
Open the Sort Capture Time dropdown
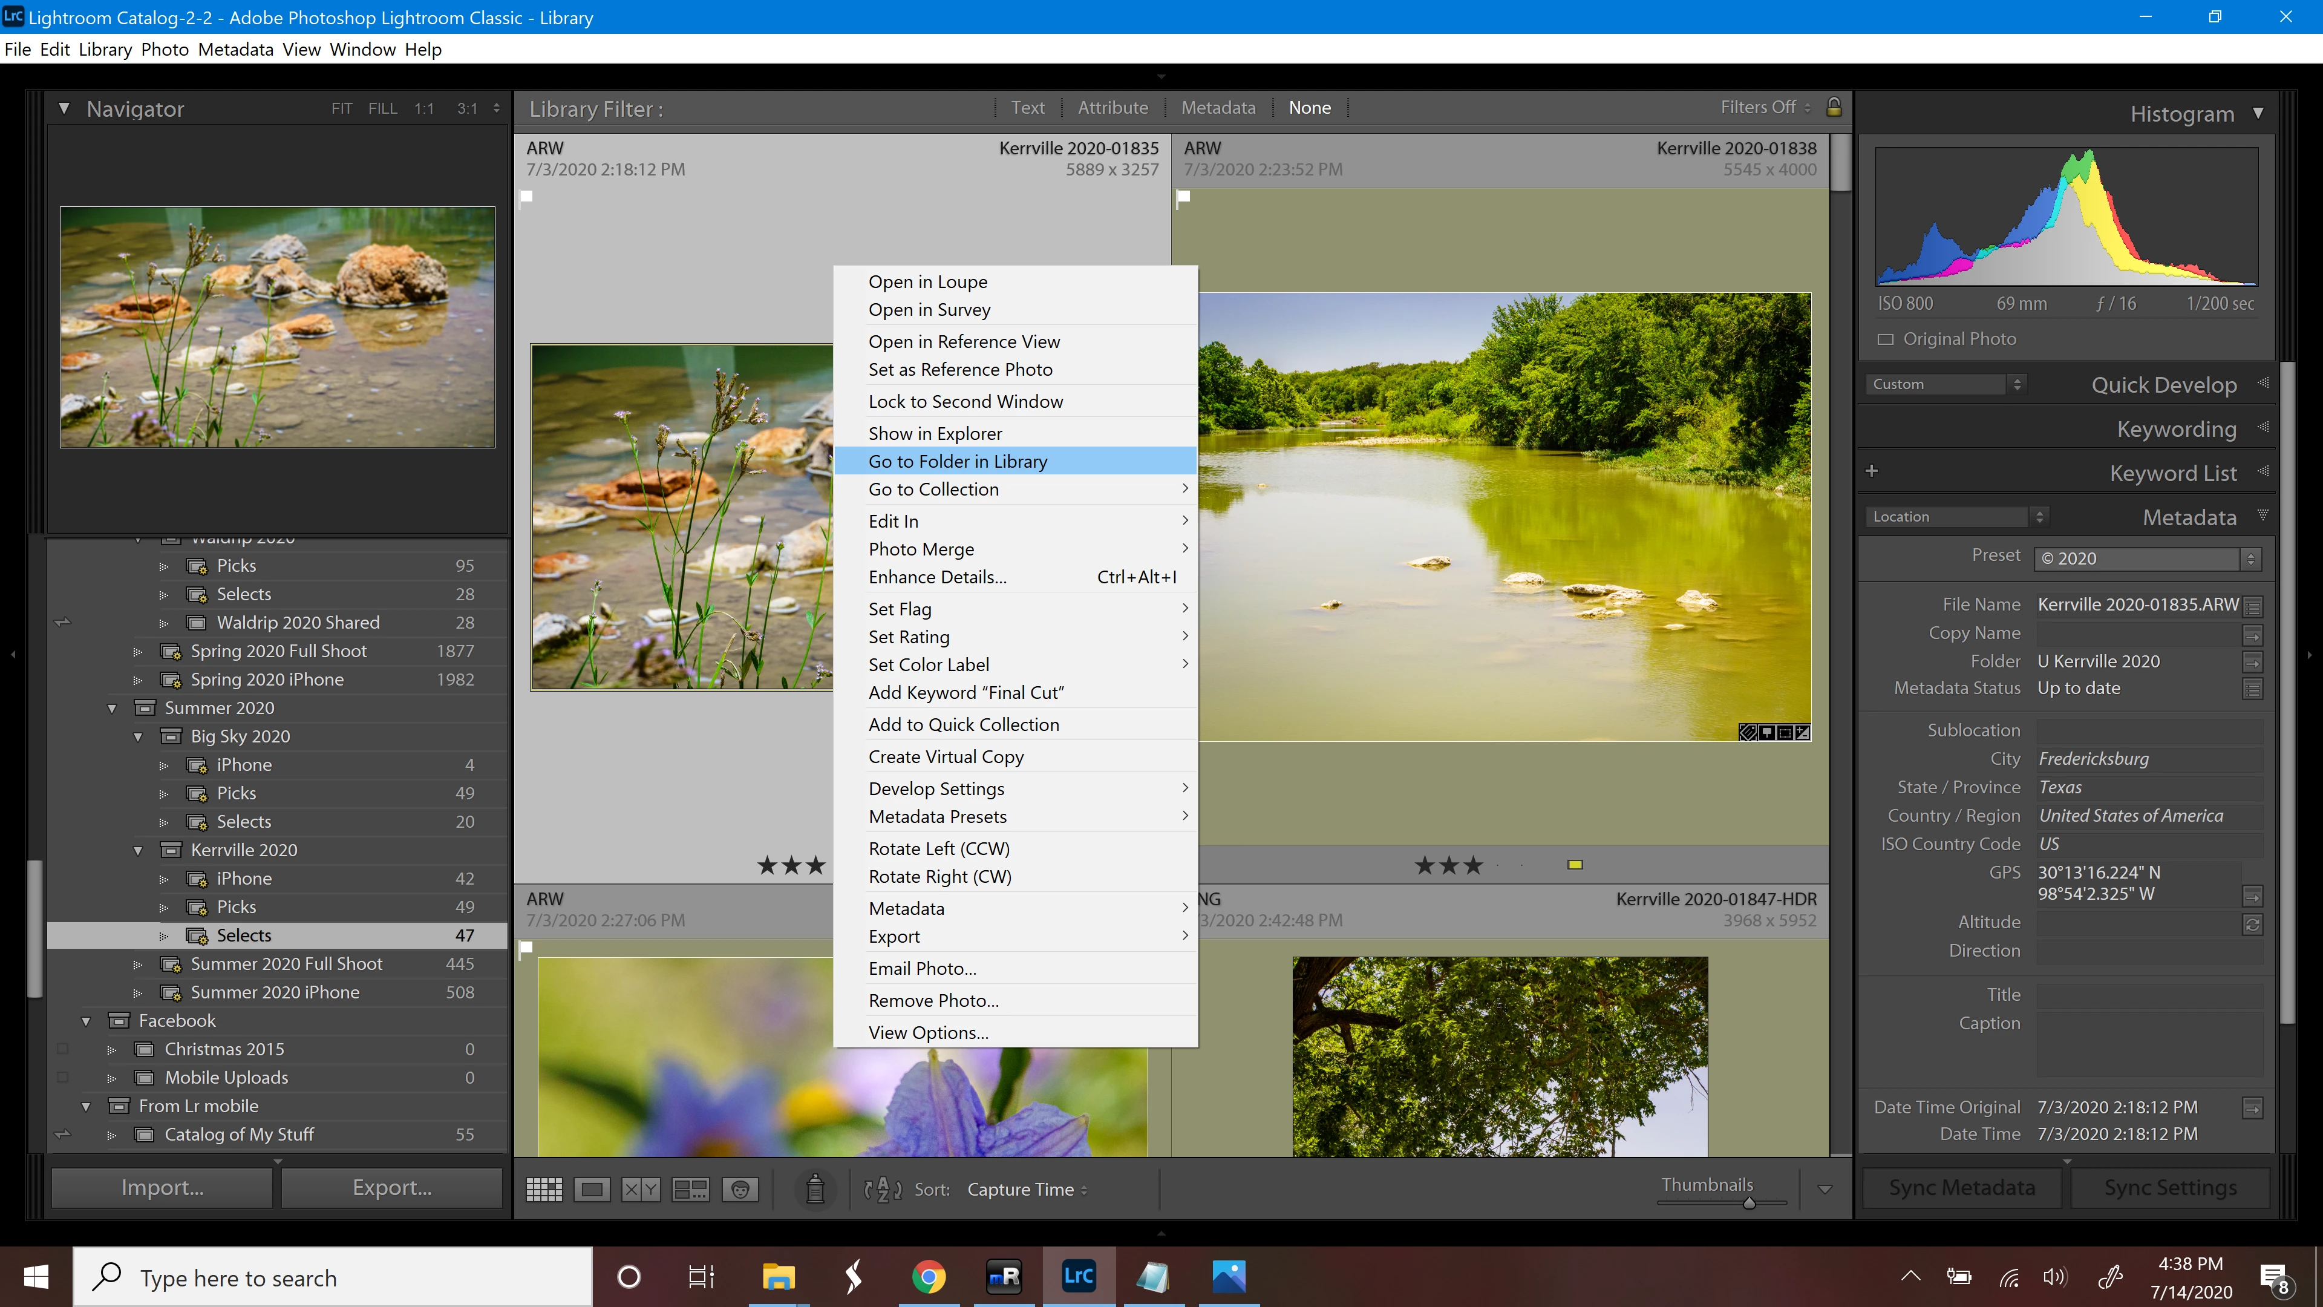click(1026, 1189)
